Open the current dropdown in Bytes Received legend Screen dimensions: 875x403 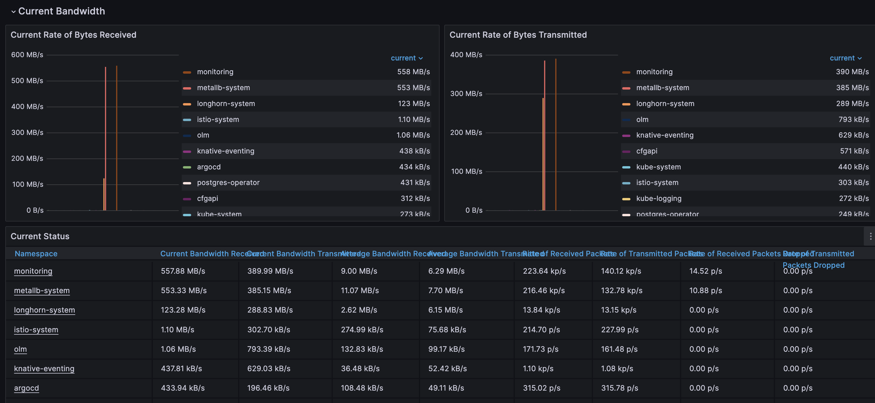point(407,58)
